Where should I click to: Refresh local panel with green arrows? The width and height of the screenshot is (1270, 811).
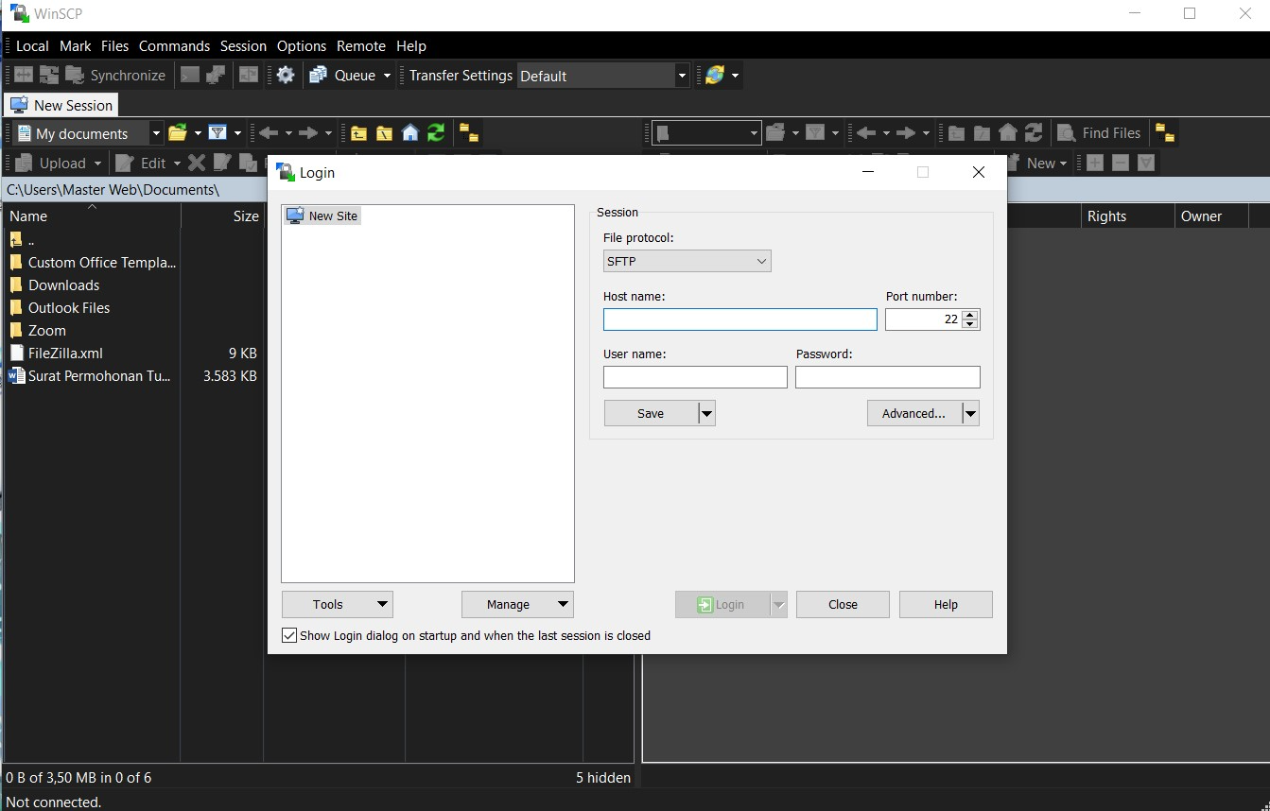click(436, 133)
